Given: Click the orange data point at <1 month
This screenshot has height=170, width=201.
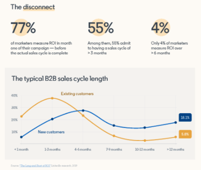Looking at the screenshot, I should 21,116.
